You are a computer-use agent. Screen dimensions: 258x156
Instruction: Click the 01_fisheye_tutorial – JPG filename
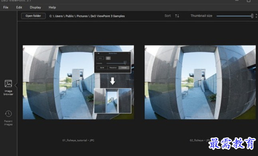(78, 140)
